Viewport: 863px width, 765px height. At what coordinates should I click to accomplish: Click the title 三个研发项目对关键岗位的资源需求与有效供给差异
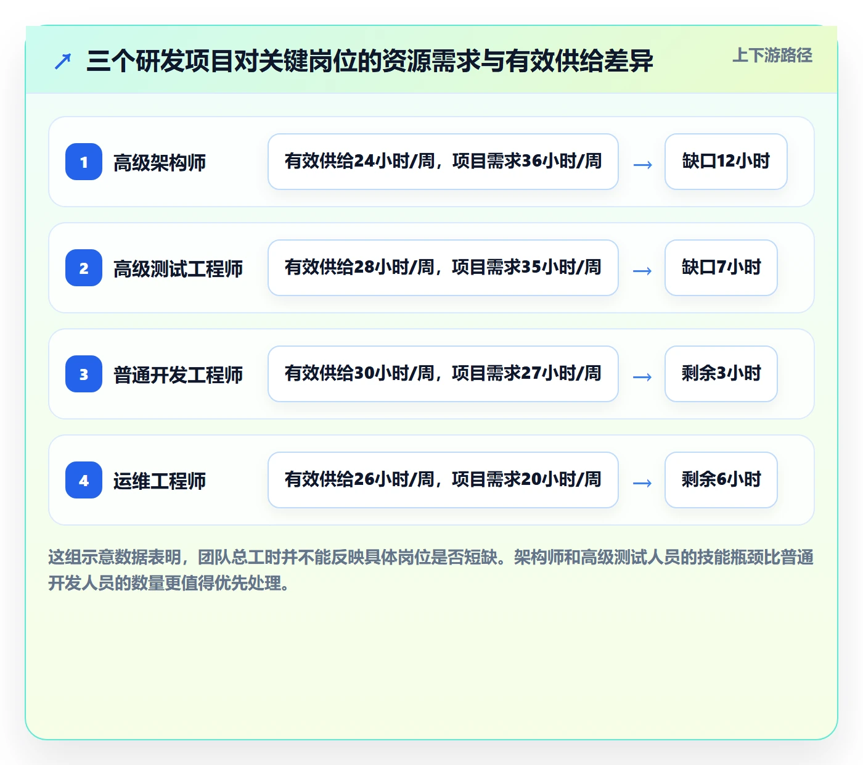(370, 61)
